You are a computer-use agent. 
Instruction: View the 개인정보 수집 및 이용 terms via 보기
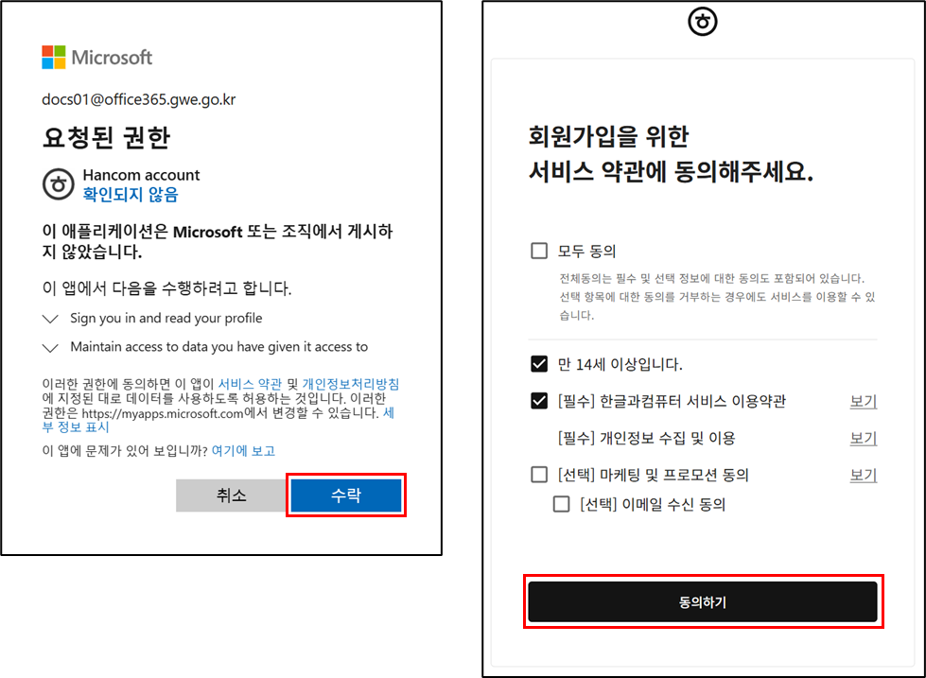[x=864, y=438]
